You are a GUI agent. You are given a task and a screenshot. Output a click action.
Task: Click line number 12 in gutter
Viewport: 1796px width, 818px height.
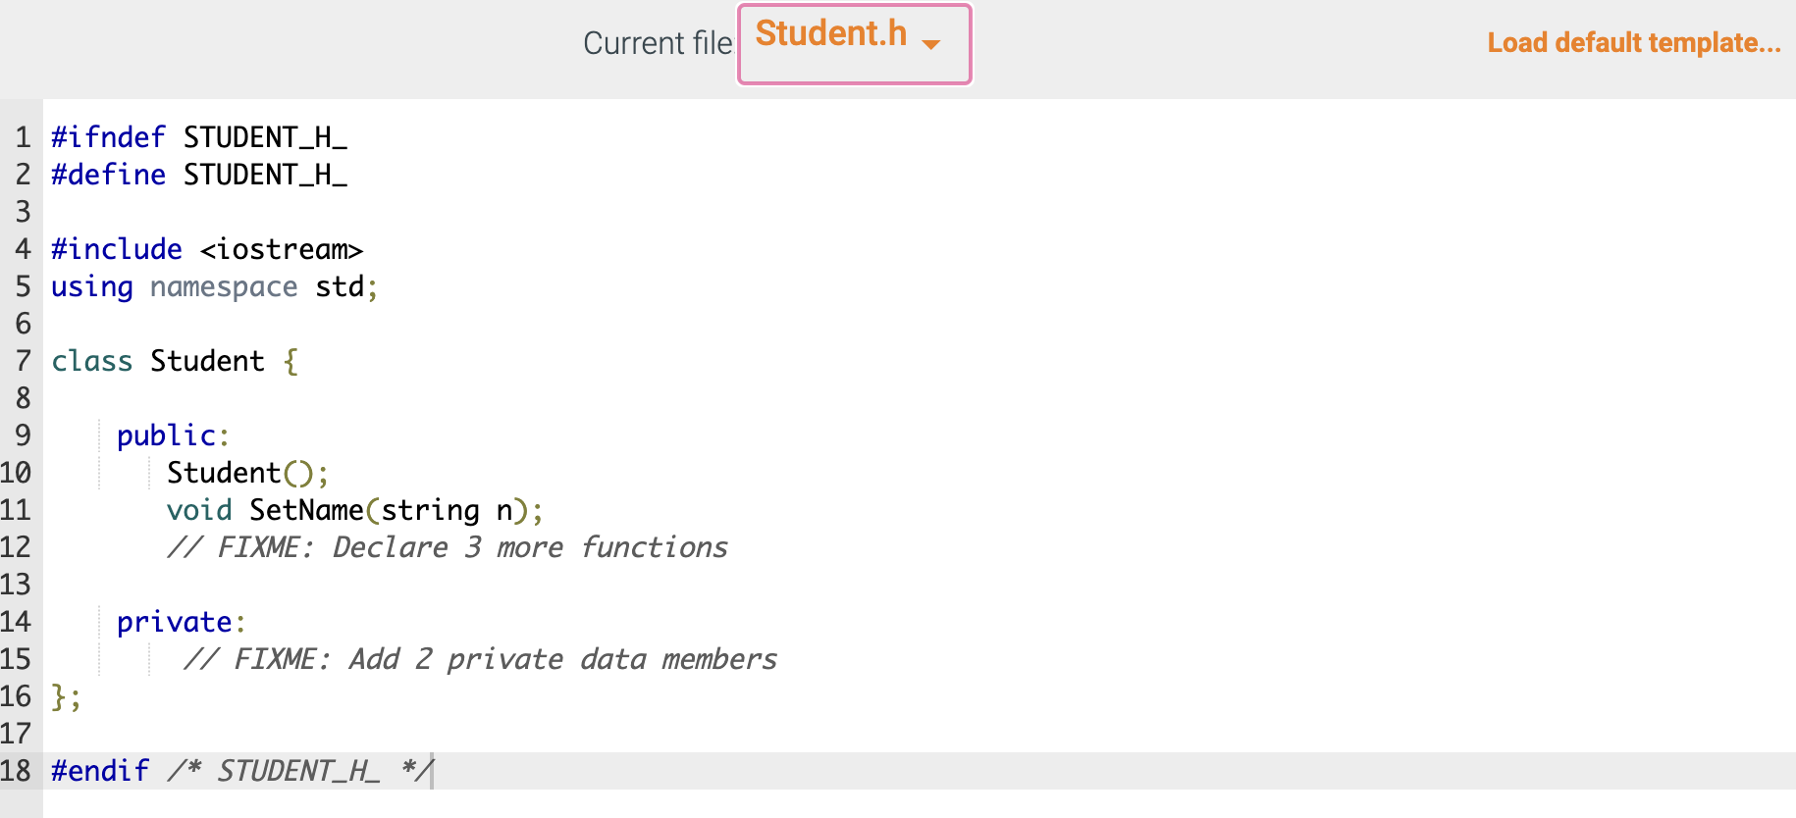(x=16, y=547)
